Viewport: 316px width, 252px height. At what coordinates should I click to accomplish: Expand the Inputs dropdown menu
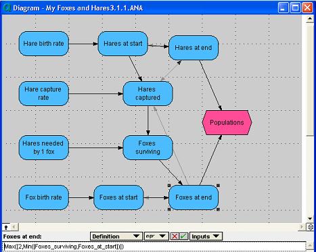pyautogui.click(x=206, y=236)
